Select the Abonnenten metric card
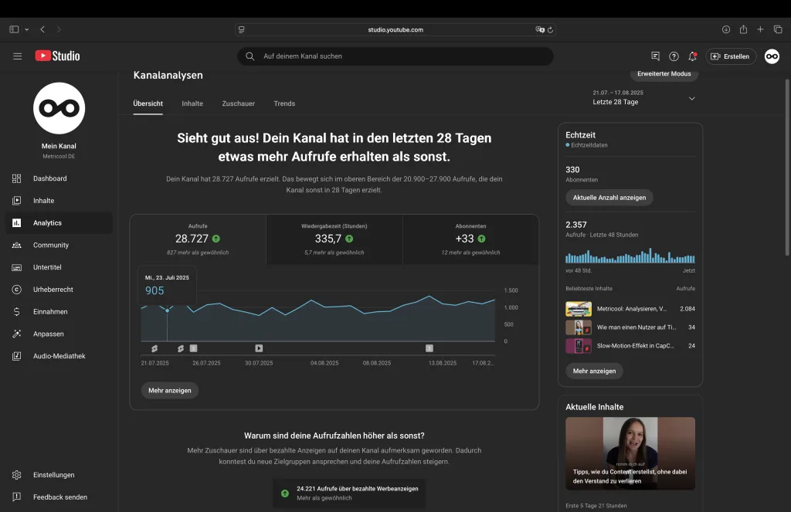The width and height of the screenshot is (791, 512). pyautogui.click(x=470, y=239)
